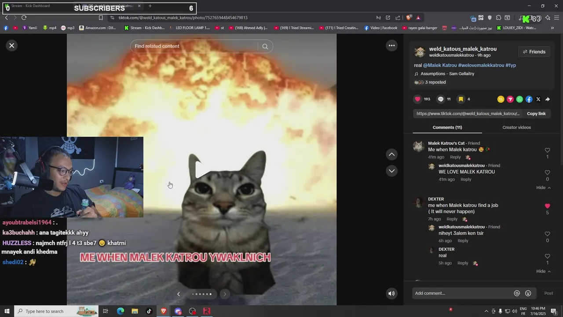Go to the previous post using up arrow
The width and height of the screenshot is (563, 317).
(391, 155)
